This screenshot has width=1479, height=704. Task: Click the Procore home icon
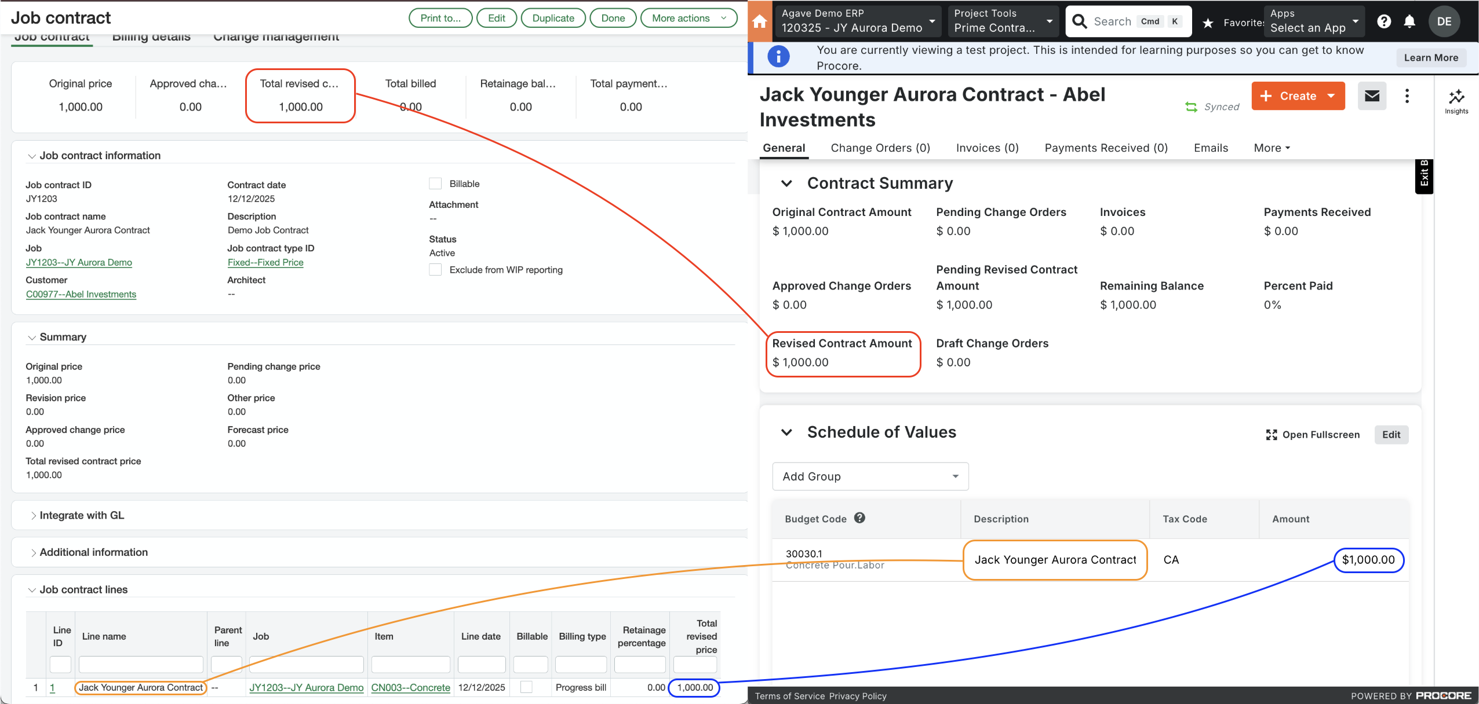click(x=759, y=21)
